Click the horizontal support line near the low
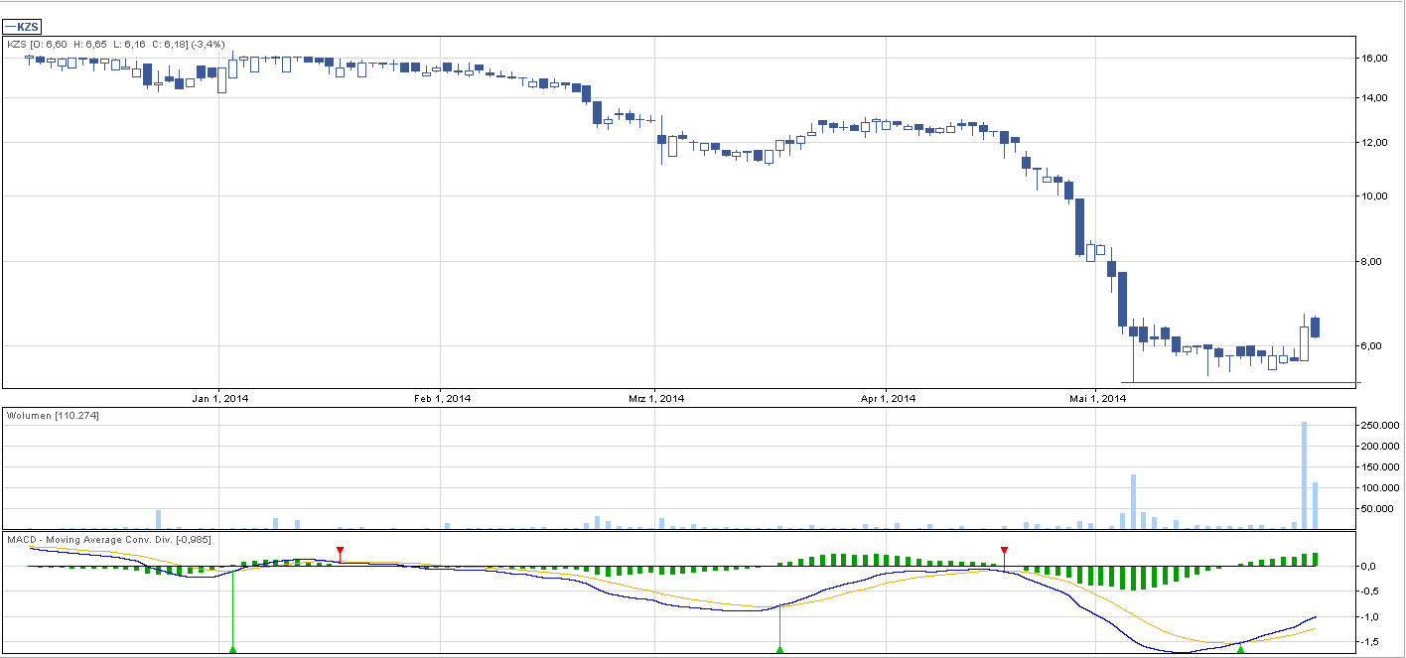1406x658 pixels. [1241, 382]
